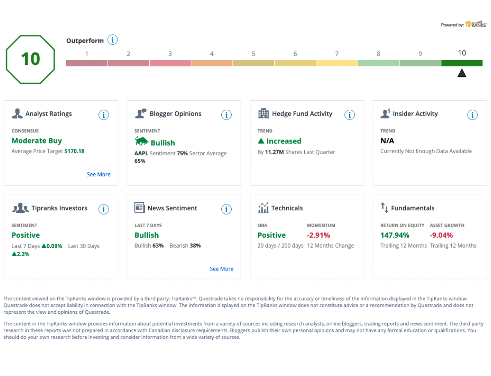Open See More under News Sentiment

click(221, 269)
